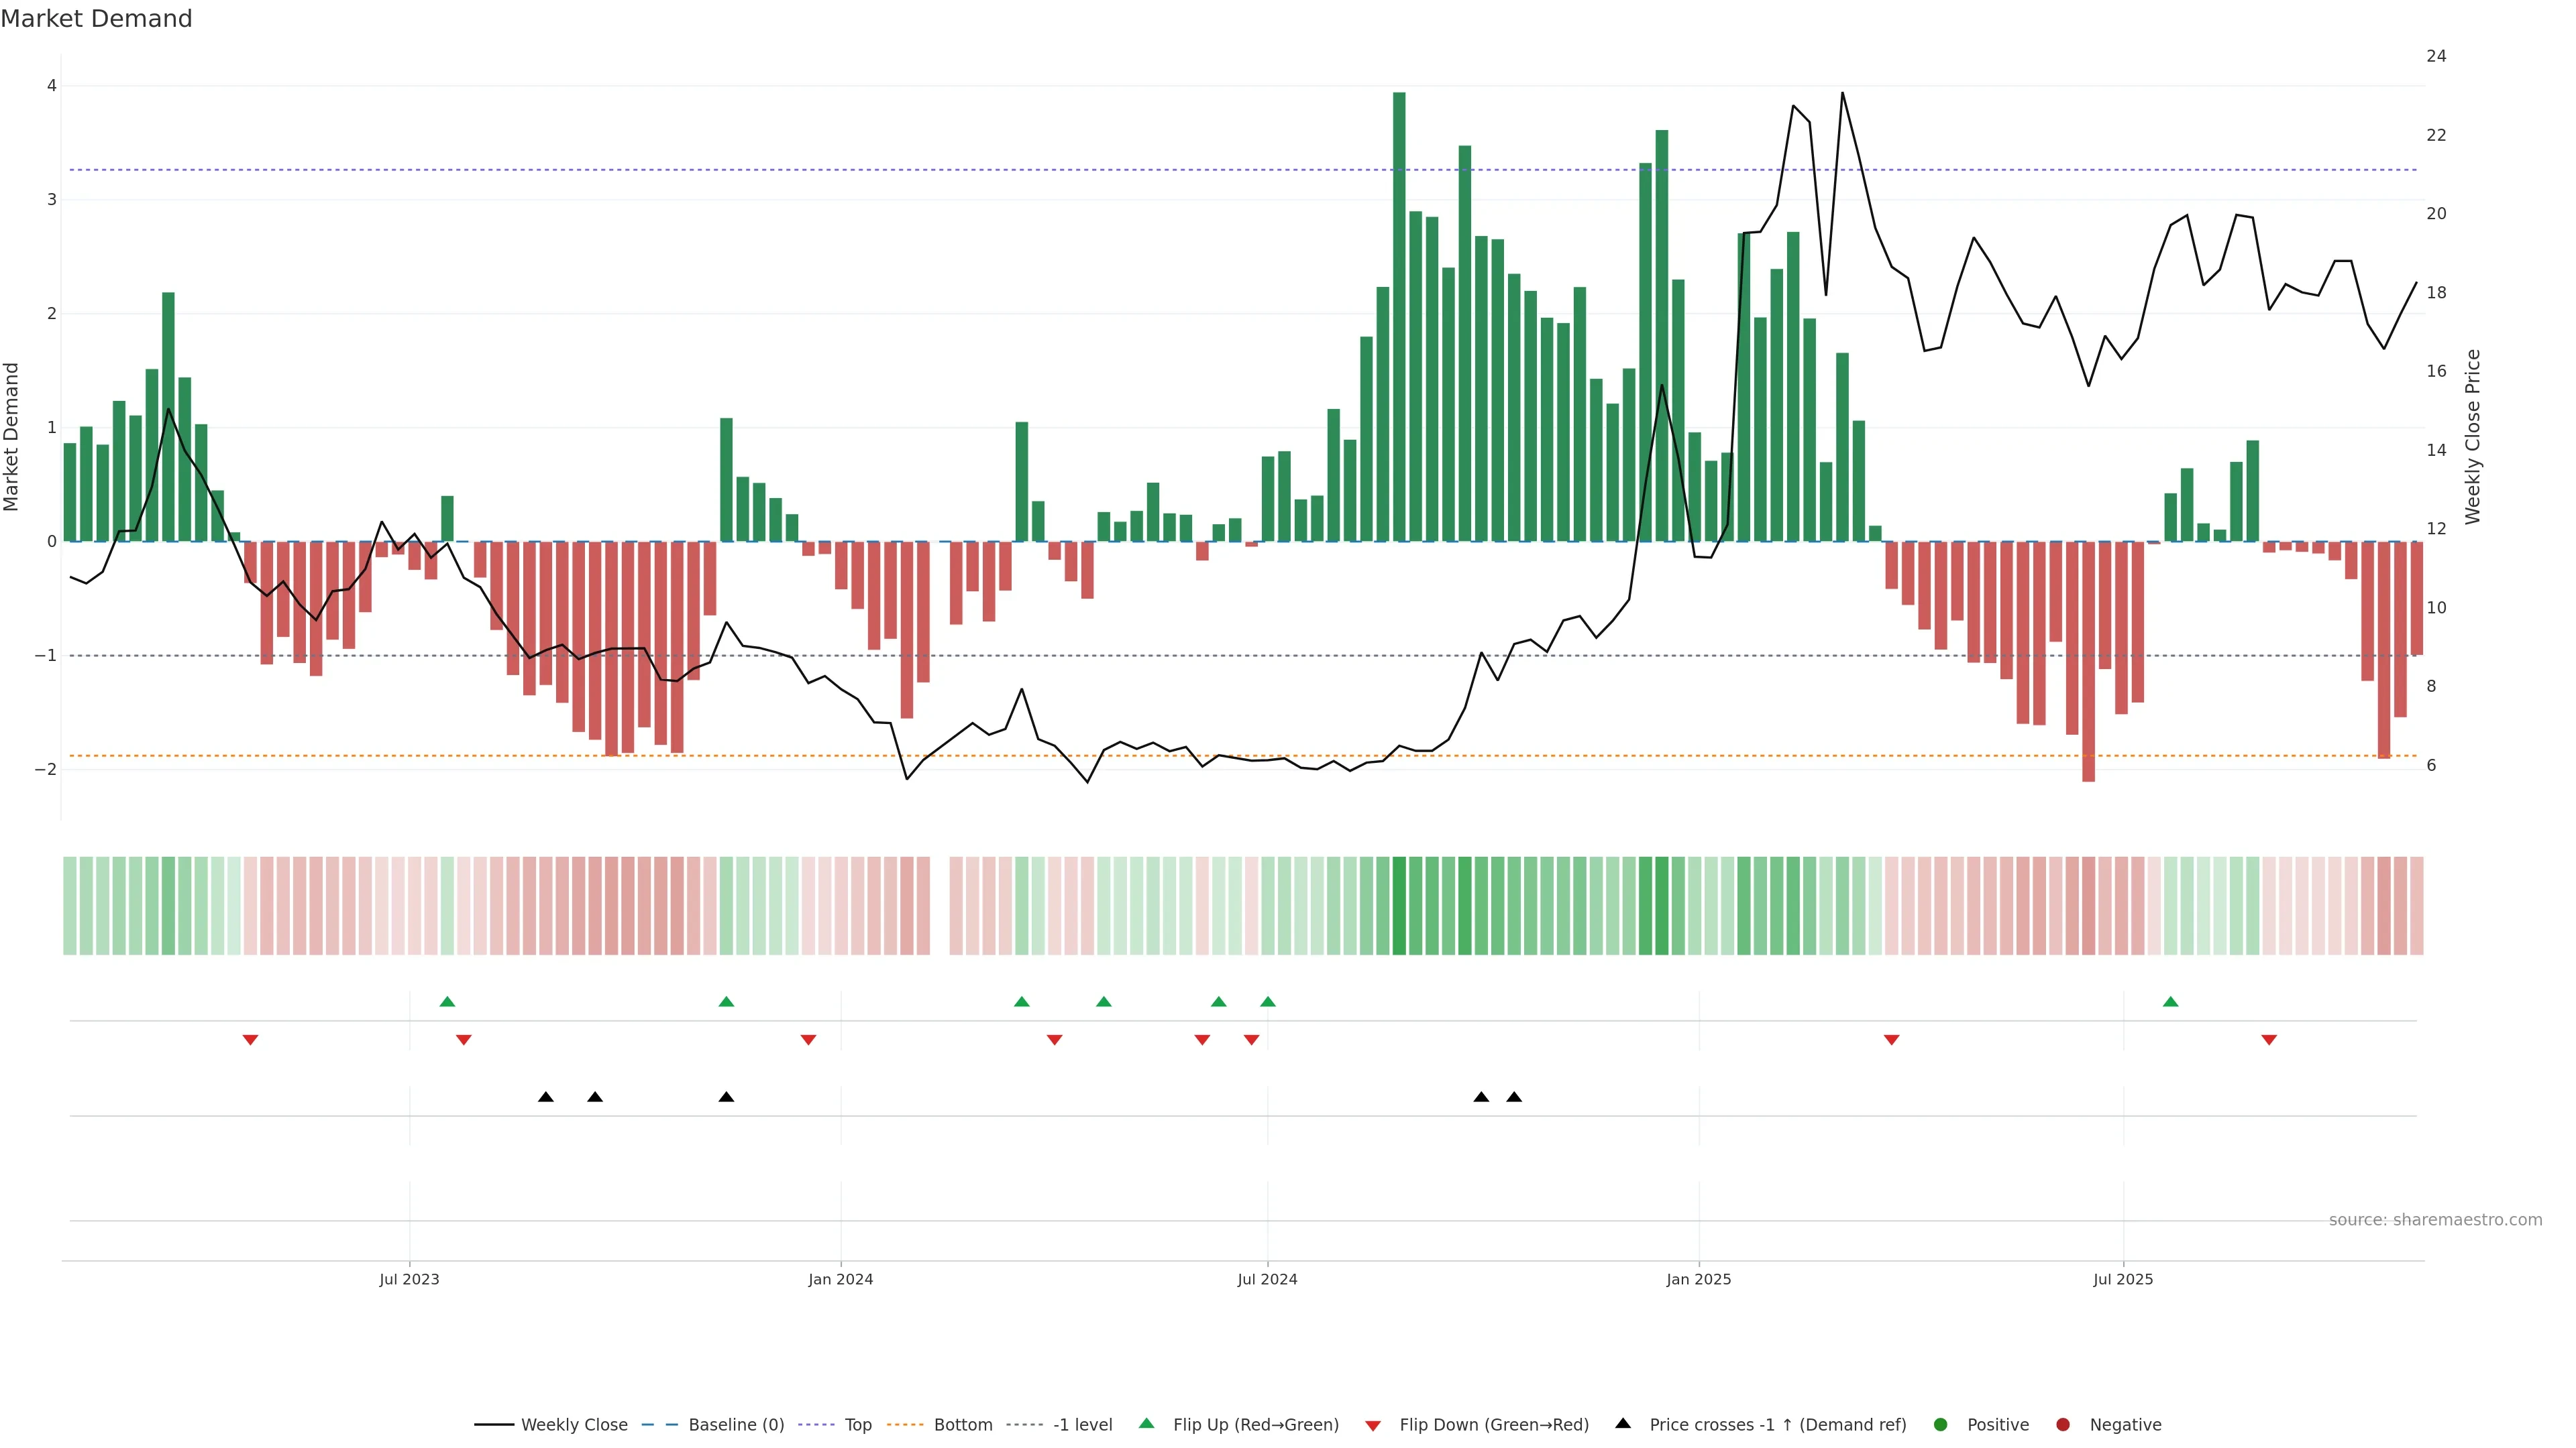2576x1448 pixels.
Task: Click Flip Down red triangle legend icon
Action: click(1373, 1426)
